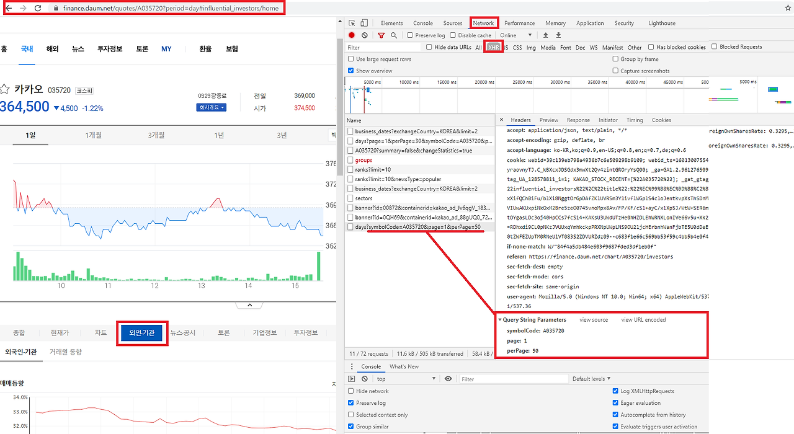Favorite 카카오 stock with star icon
This screenshot has height=434, width=794.
click(4, 89)
